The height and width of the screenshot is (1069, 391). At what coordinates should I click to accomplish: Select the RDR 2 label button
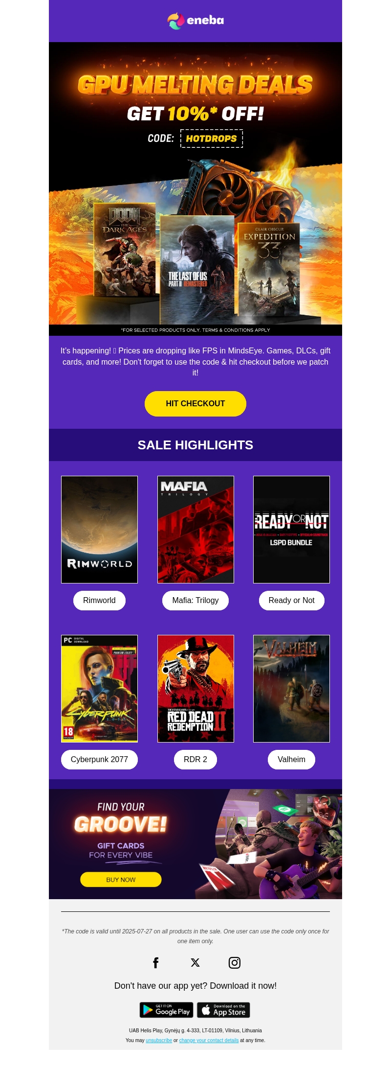pos(195,760)
